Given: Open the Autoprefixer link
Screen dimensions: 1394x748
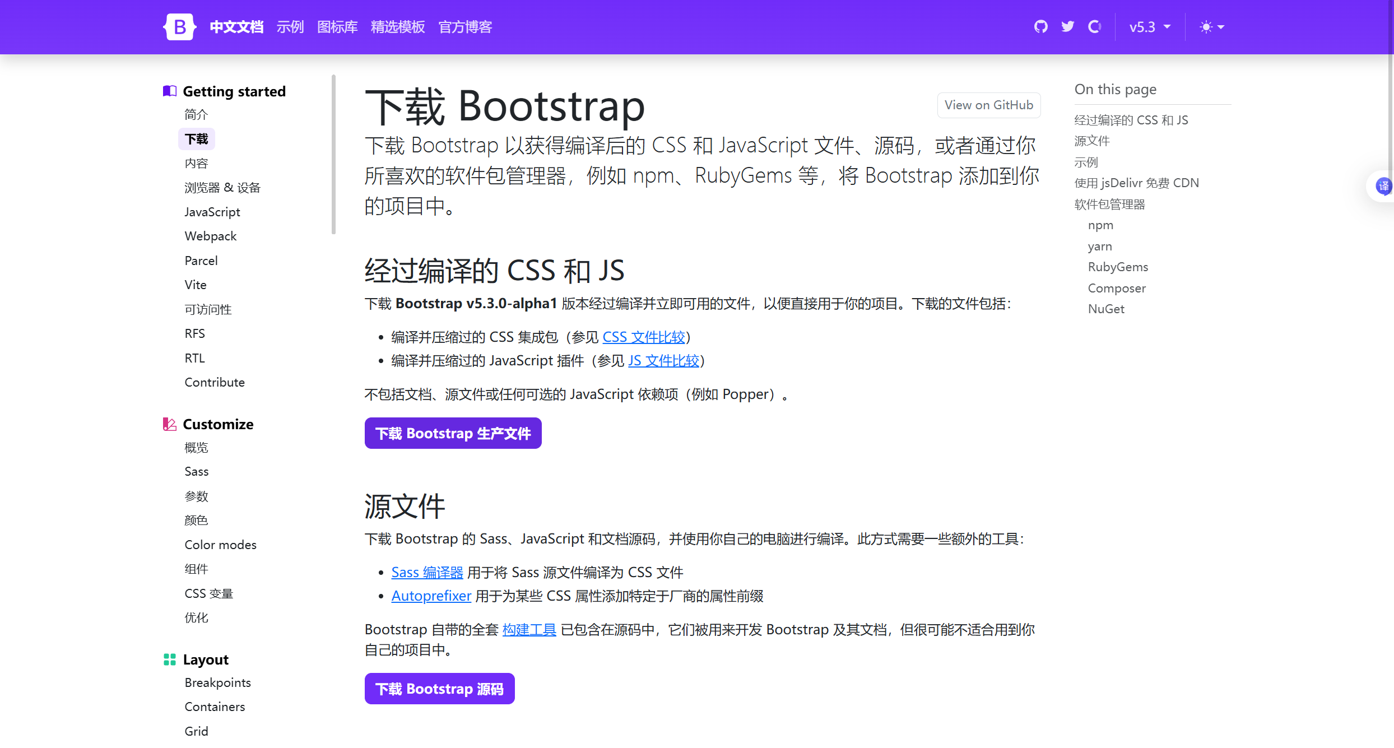Looking at the screenshot, I should point(431,596).
